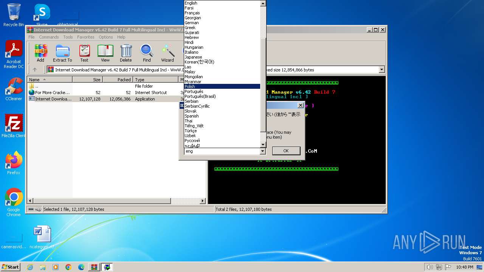
Task: Select Italiano in the language list
Action: (x=222, y=52)
